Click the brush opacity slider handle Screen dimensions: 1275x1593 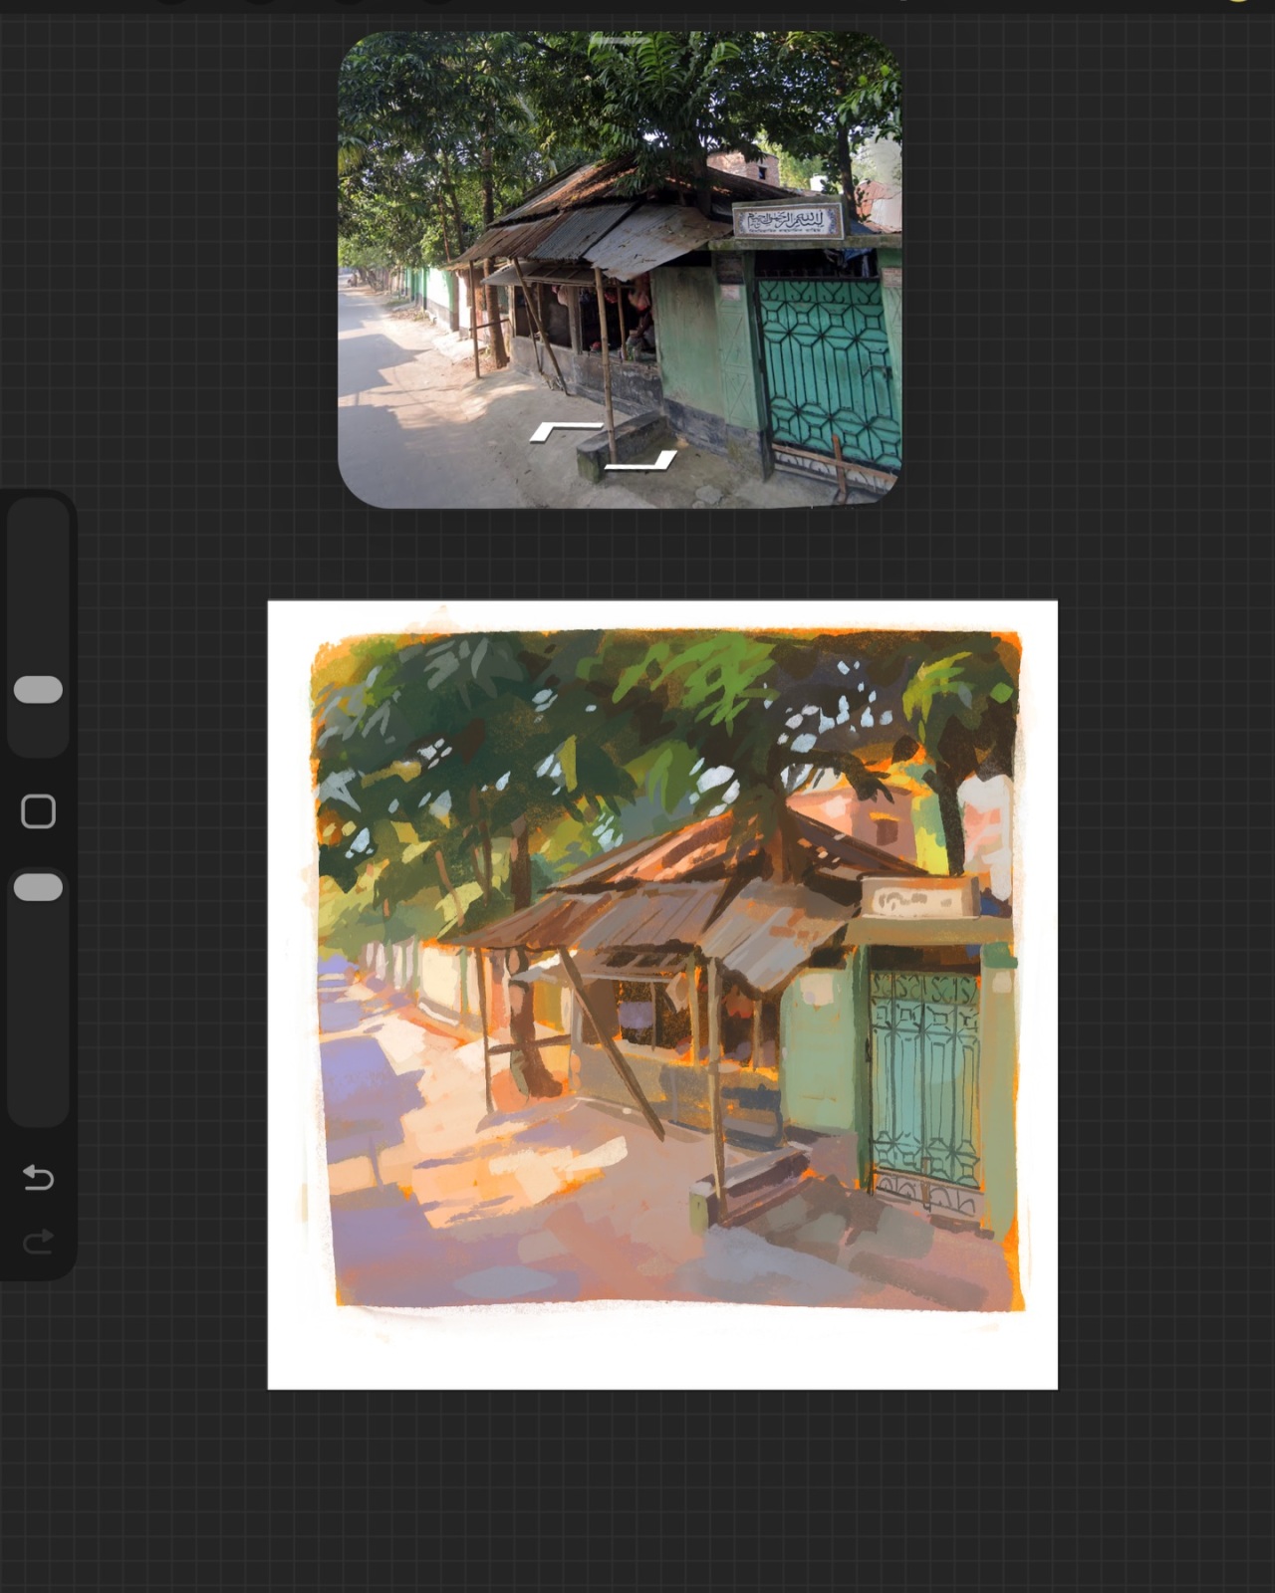click(x=39, y=887)
